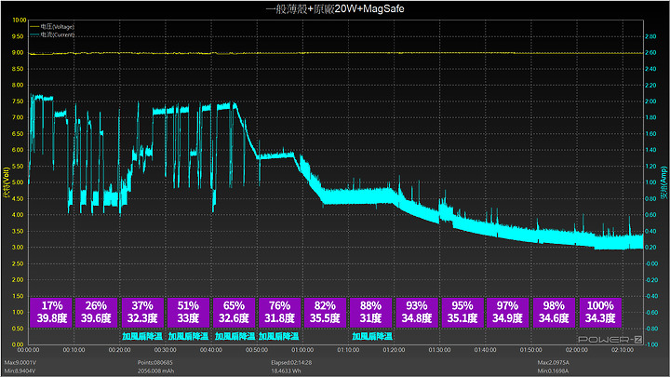Click the 02:00:00 time axis tick
This screenshot has width=670, height=377.
pyautogui.click(x=577, y=350)
